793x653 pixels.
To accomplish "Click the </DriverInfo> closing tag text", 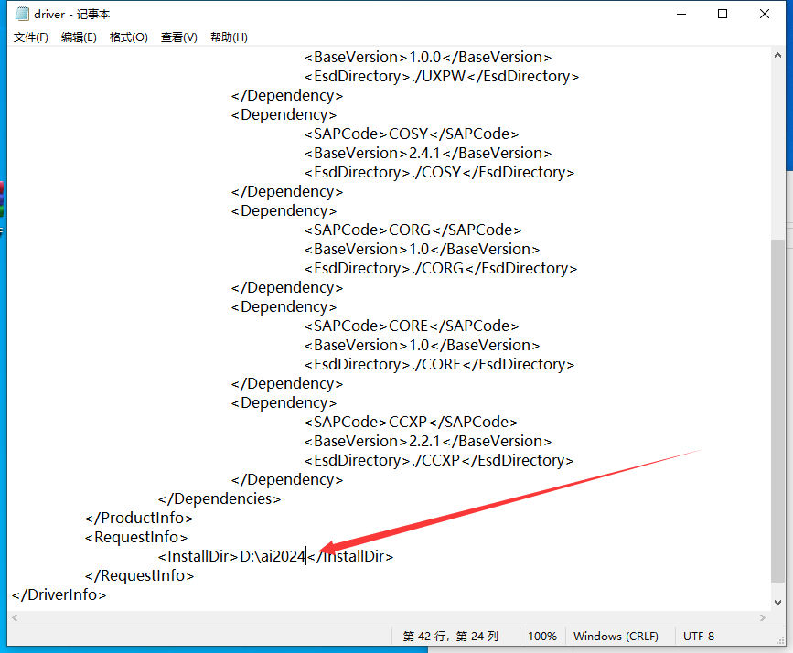I will point(58,594).
